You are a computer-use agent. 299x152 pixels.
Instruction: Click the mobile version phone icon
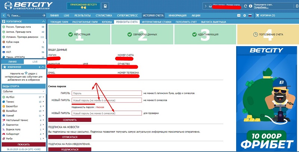105,6
